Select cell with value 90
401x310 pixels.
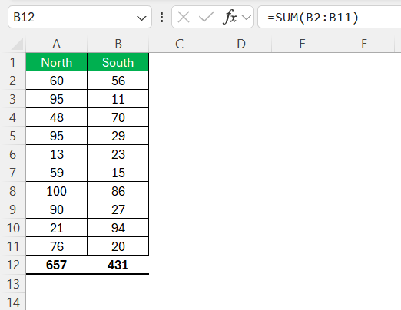click(x=57, y=209)
